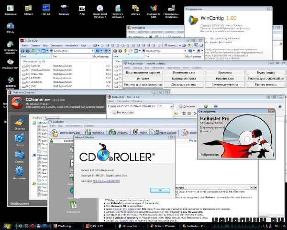Click CDRoller split video film-strip toolbar icon
Image resolution: width=287 pixels, height=230 pixels.
coord(155,132)
